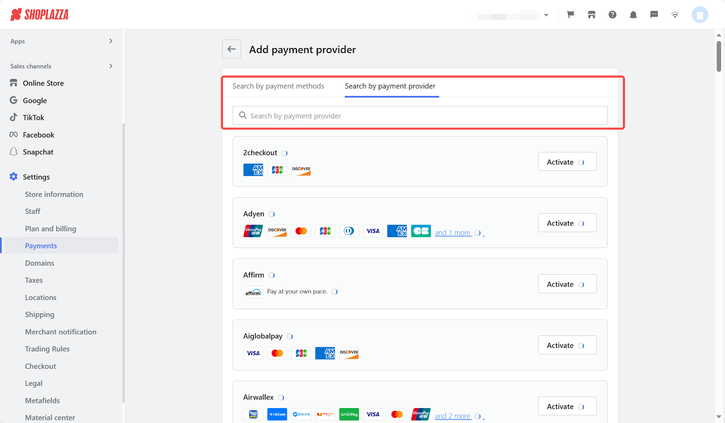This screenshot has width=725, height=423.
Task: Click the scrollbar down arrow
Action: coord(719,417)
